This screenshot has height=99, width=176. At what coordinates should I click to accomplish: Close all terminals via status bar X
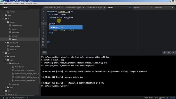coord(10,98)
